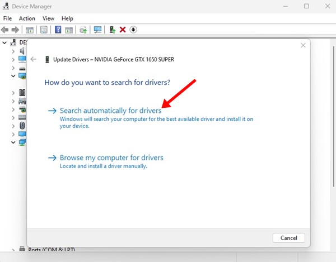Click the Disable device down-arrow icon
Image resolution: width=336 pixels, height=262 pixels.
[x=133, y=30]
